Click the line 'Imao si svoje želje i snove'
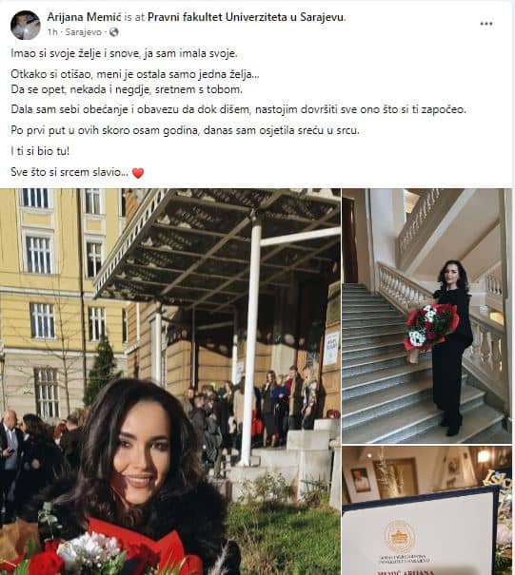515x575 pixels. [x=124, y=53]
